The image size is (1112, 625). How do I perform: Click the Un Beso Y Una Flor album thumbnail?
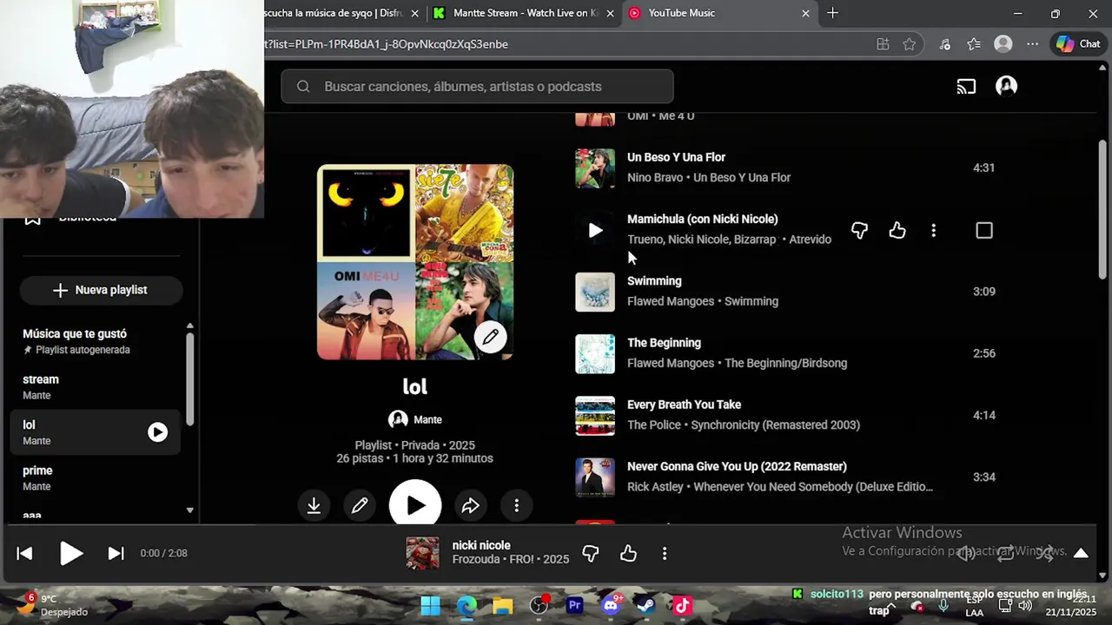pyautogui.click(x=595, y=168)
